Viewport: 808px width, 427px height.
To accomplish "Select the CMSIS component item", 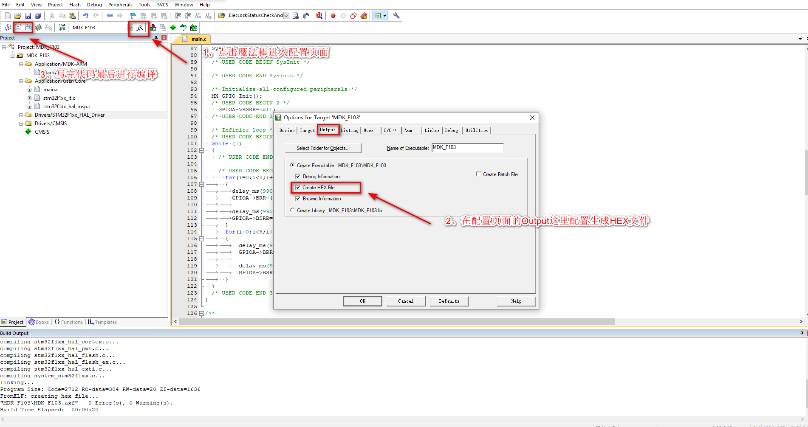I will (x=42, y=132).
